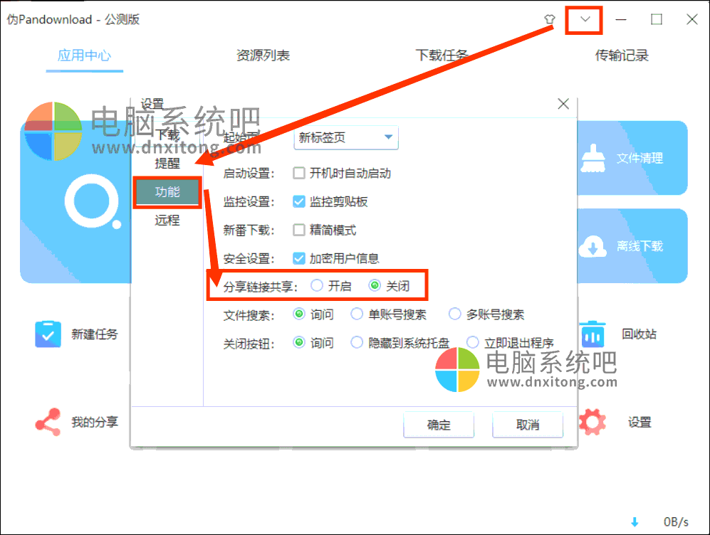The image size is (710, 535).
Task: Click the download speed arrow in status bar
Action: coord(634,521)
